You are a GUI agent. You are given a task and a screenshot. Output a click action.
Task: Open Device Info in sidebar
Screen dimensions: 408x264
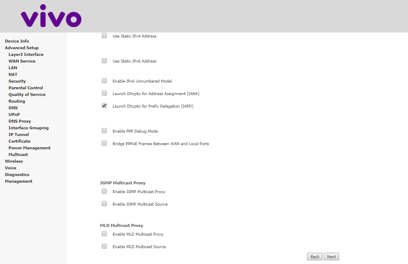(x=17, y=41)
